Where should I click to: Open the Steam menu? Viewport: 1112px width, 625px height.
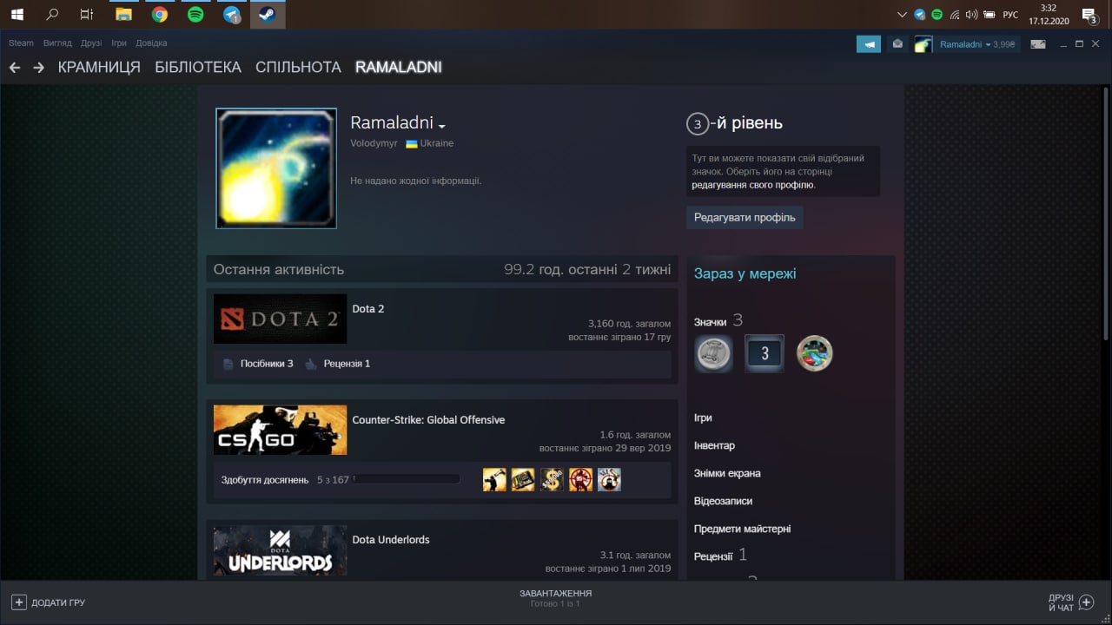[x=21, y=43]
